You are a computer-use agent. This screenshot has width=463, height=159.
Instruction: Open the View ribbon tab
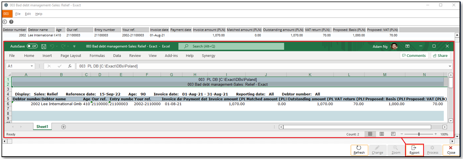click(153, 55)
